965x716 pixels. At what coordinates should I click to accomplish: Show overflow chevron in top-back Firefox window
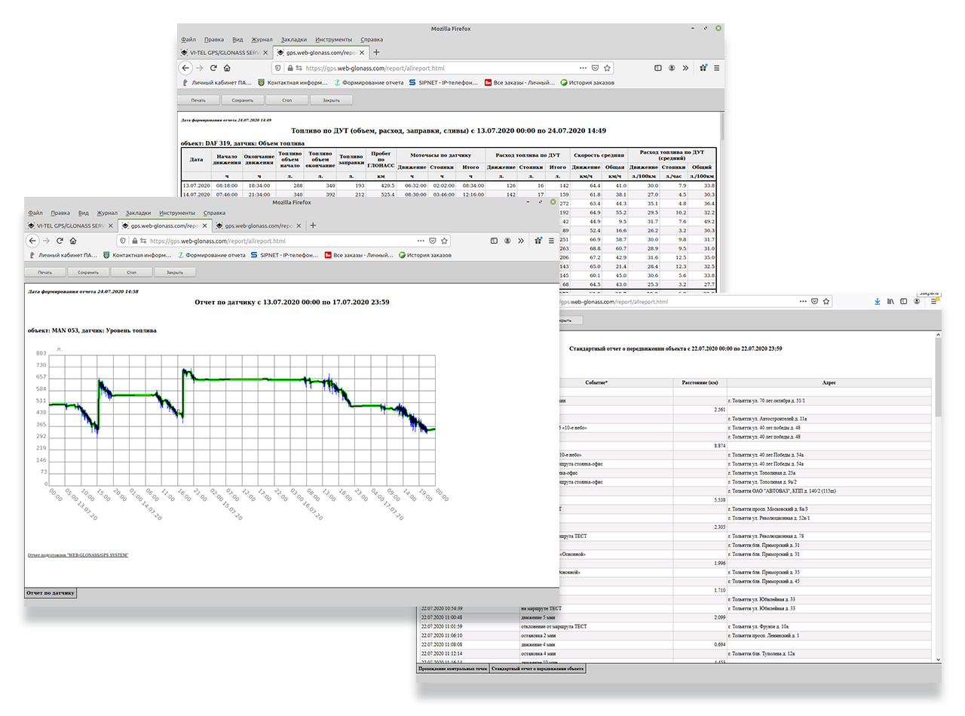point(685,68)
